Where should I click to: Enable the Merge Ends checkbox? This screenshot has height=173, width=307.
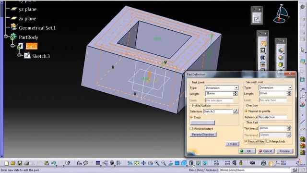click(268, 141)
